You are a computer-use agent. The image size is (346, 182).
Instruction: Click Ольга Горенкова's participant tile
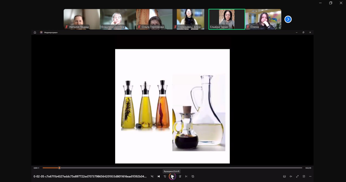click(x=154, y=19)
